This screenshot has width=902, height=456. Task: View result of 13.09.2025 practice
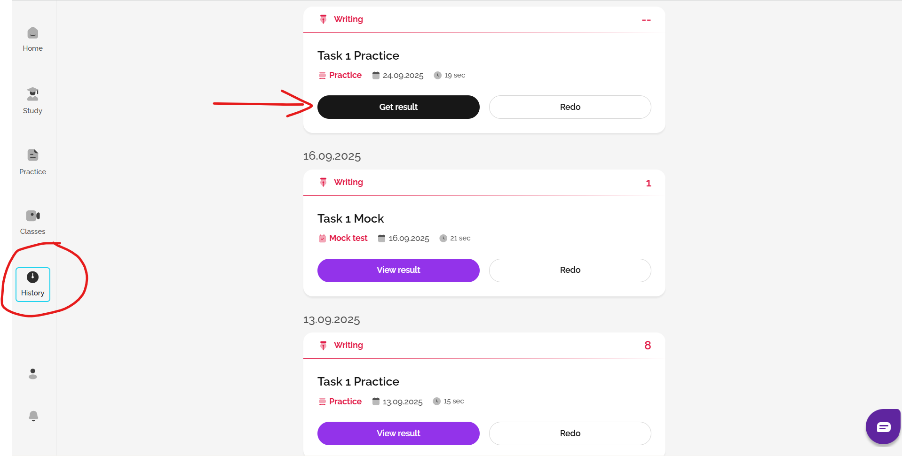pyautogui.click(x=398, y=433)
